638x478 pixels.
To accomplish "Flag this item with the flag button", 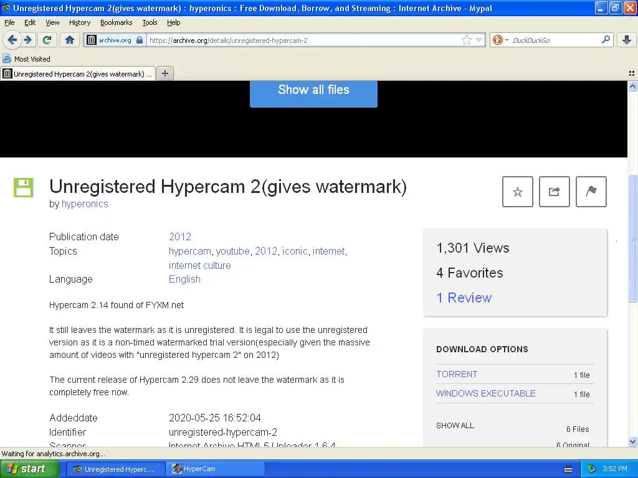I will (591, 192).
